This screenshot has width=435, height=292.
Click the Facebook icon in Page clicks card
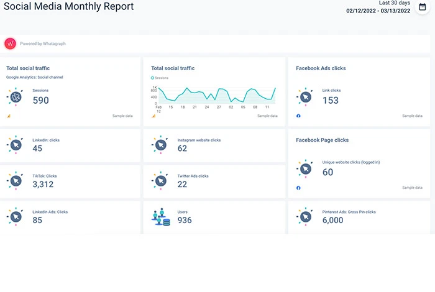pos(298,188)
